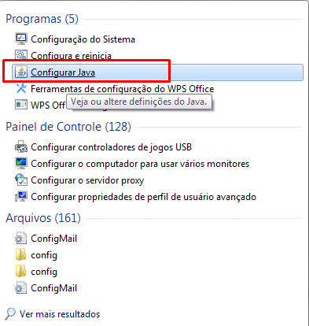Click the proxy server globe icon
Image resolution: width=309 pixels, height=326 pixels.
pyautogui.click(x=21, y=180)
